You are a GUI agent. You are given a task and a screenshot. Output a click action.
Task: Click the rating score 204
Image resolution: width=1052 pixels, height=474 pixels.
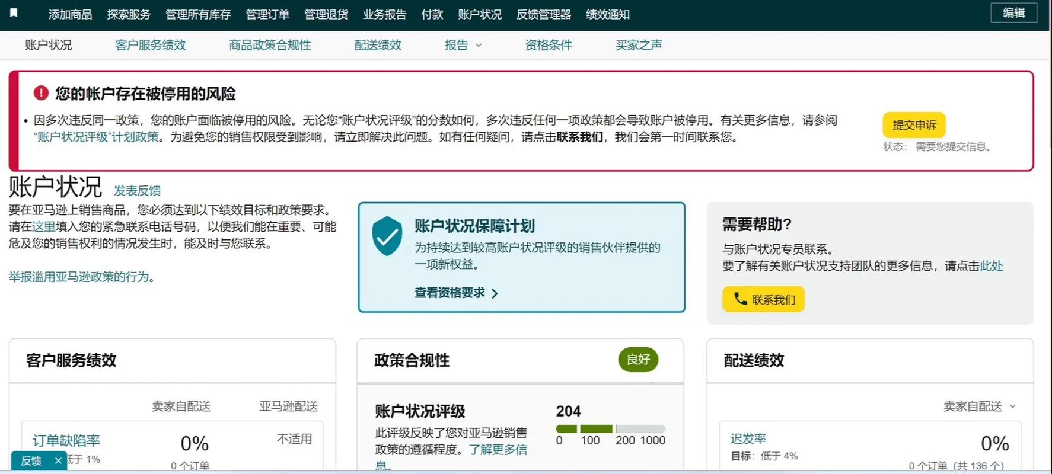coord(568,411)
